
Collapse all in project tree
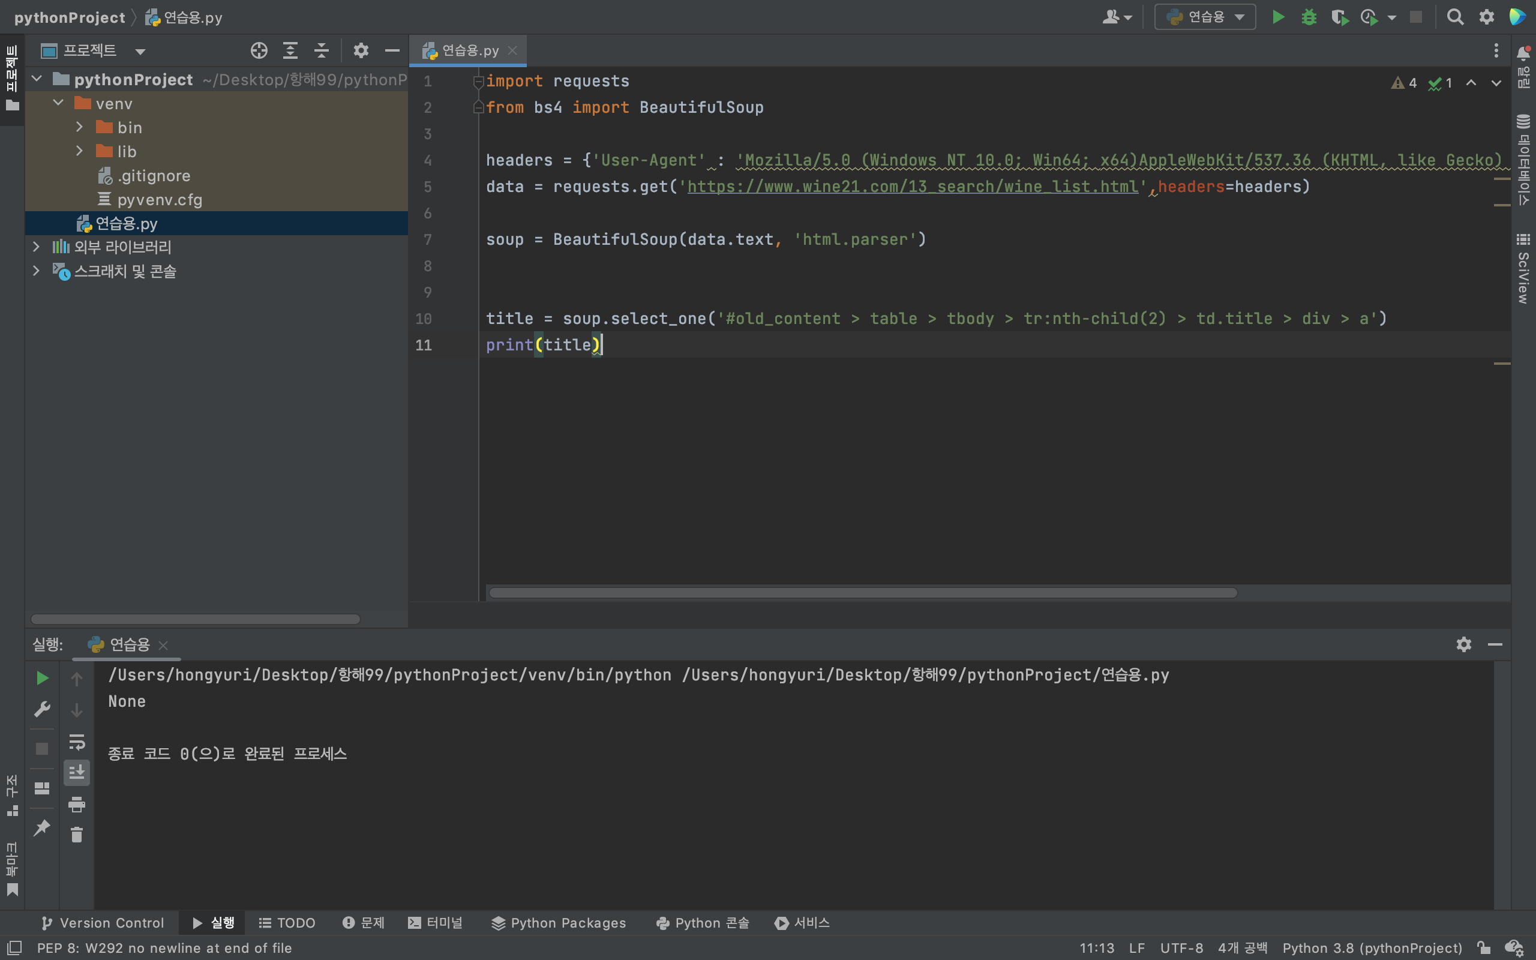[322, 51]
